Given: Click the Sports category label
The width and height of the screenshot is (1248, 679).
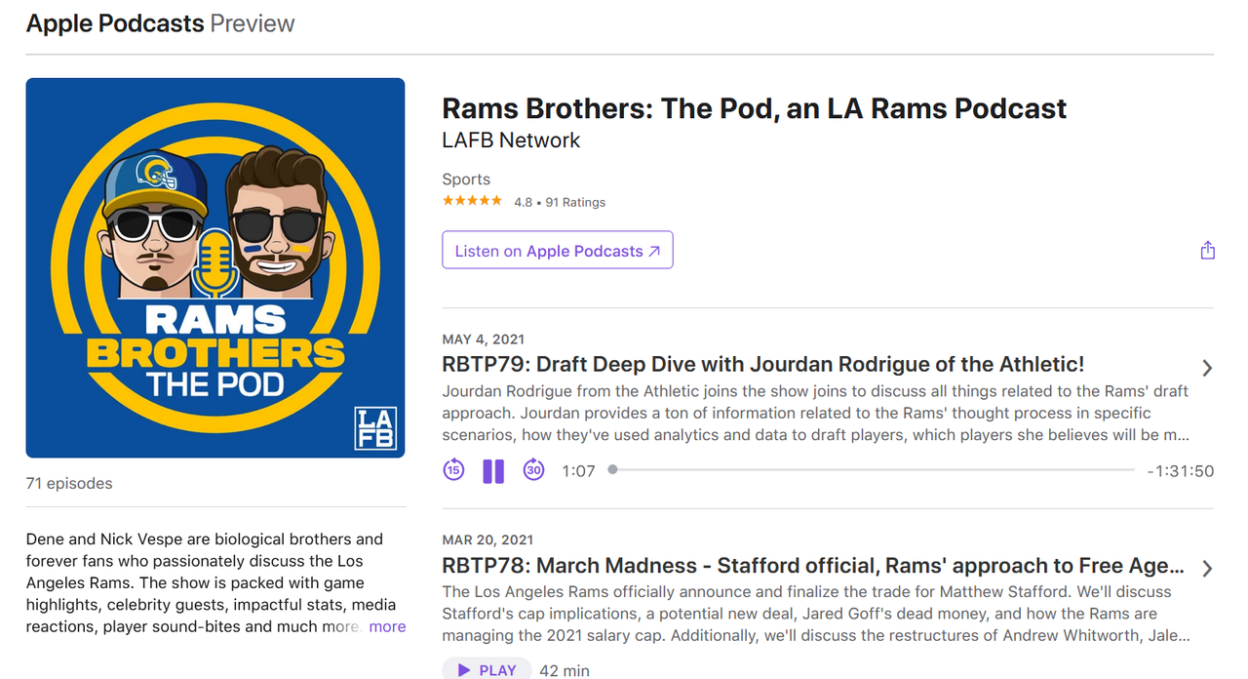Looking at the screenshot, I should [x=466, y=180].
